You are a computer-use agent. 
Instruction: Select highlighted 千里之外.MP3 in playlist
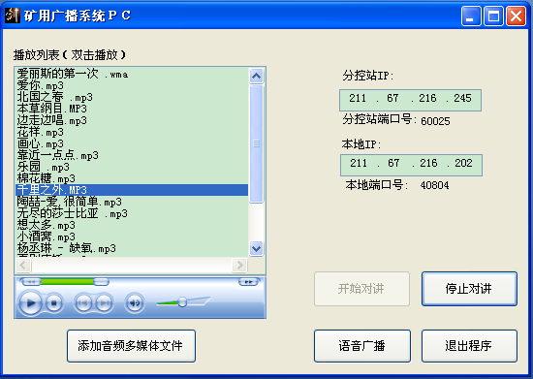click(132, 190)
